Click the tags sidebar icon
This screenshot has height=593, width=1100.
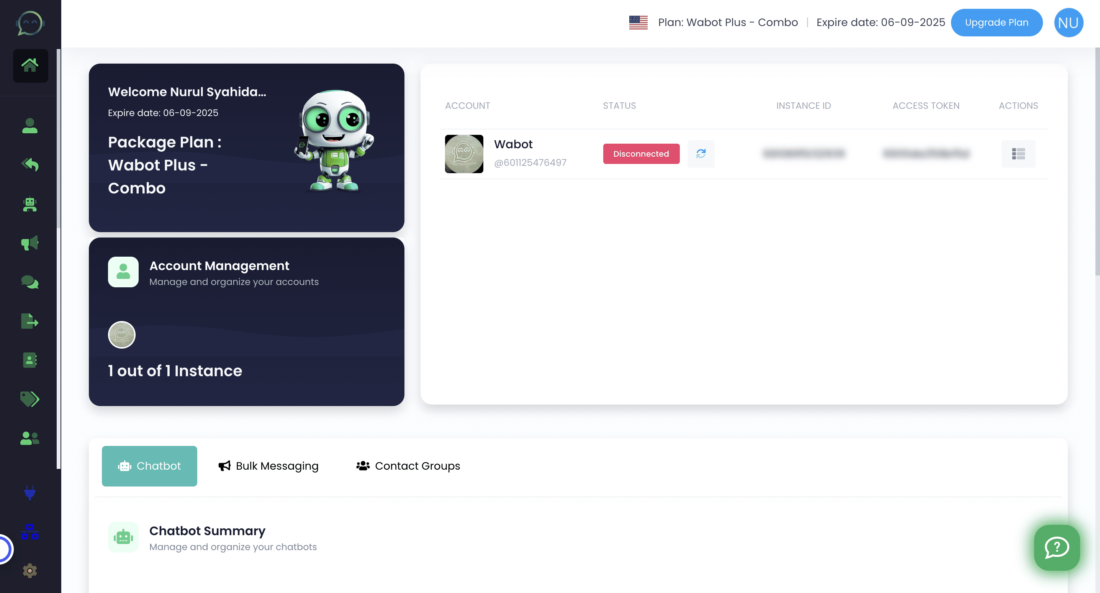point(30,399)
